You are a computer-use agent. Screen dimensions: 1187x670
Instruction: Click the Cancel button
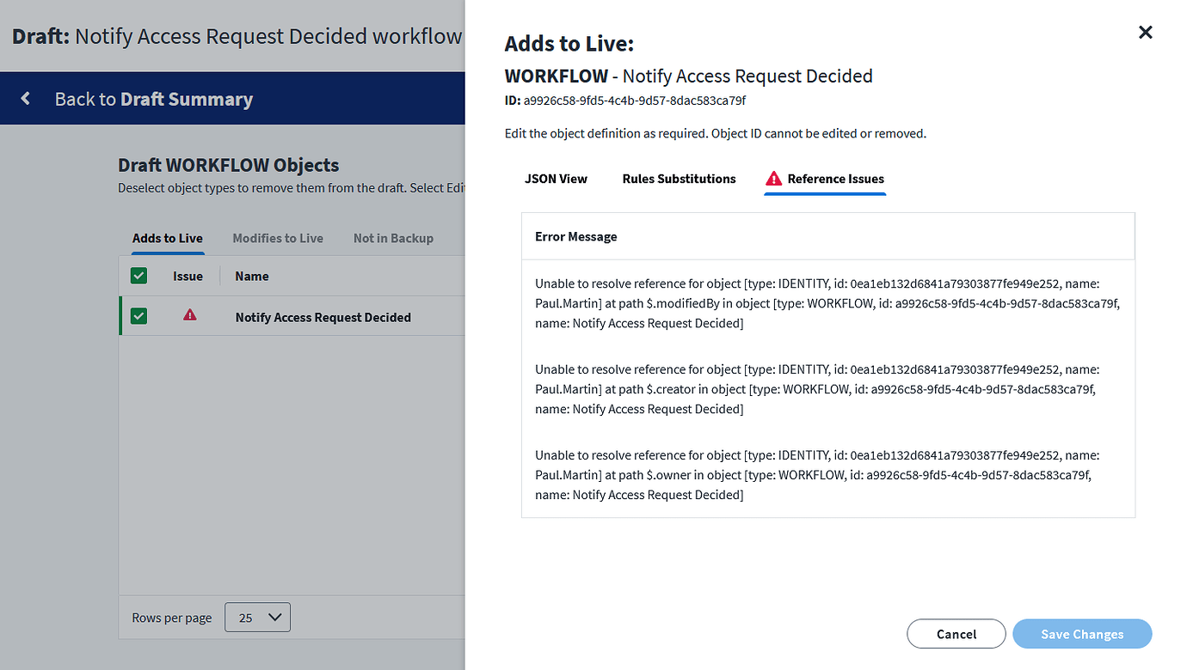[x=956, y=634]
